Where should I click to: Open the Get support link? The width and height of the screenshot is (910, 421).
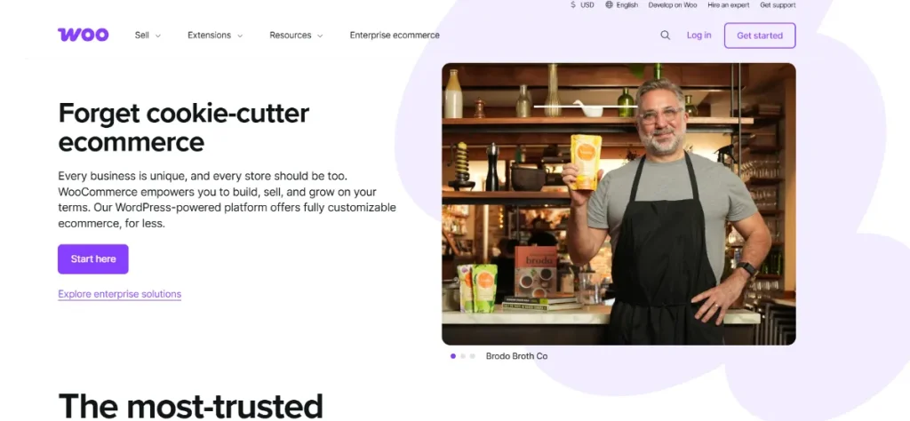click(x=778, y=4)
